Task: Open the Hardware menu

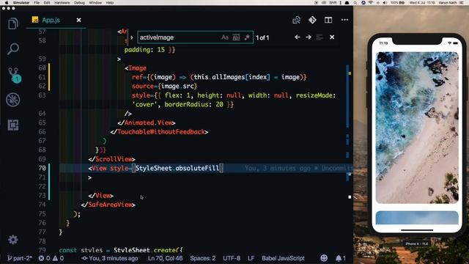Action: pyautogui.click(x=62, y=2)
